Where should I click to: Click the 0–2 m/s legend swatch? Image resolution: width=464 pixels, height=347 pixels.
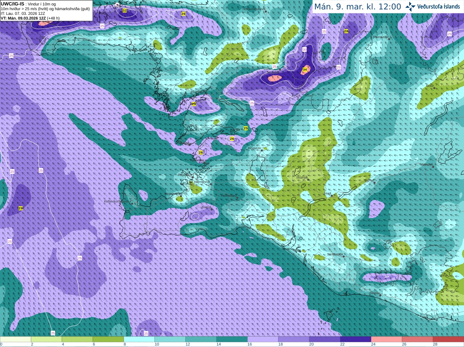pyautogui.click(x=16, y=339)
